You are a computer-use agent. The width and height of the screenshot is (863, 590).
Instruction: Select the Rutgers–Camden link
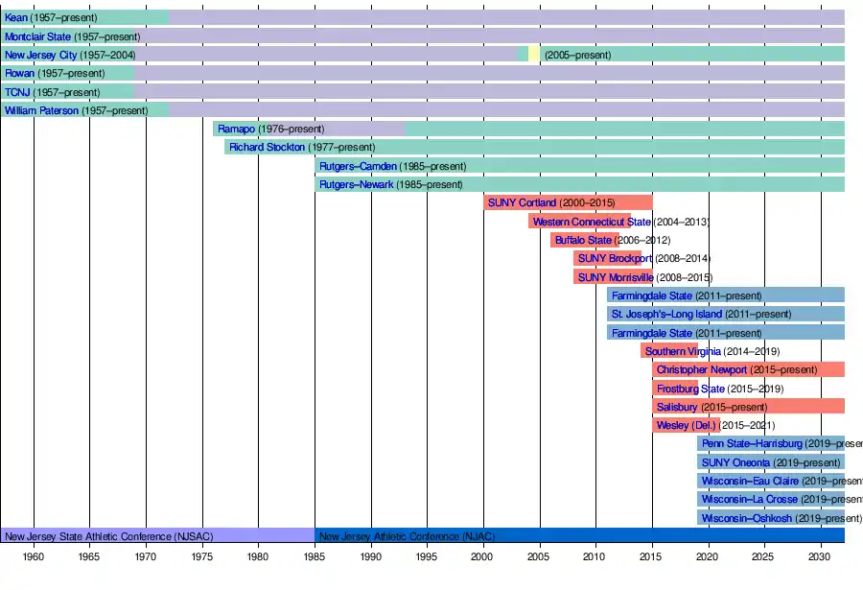[357, 166]
